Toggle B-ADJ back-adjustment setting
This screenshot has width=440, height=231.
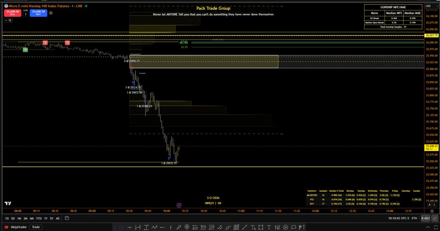pyautogui.click(x=426, y=218)
